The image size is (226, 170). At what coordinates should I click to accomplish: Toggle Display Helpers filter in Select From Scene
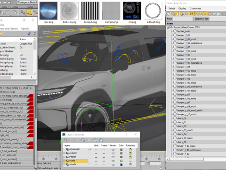tap(186, 14)
